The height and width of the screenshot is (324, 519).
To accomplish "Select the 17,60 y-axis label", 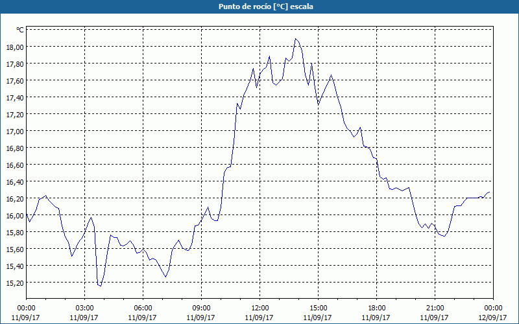I will click(15, 80).
